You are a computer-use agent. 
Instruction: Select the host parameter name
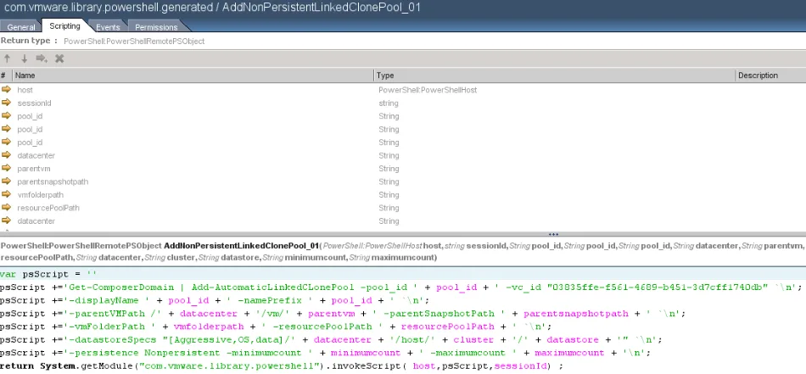25,90
